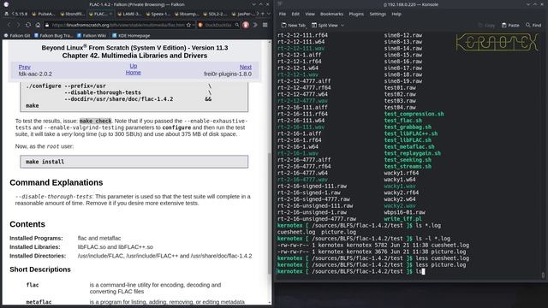Switch to the libsamplerate browser tab
The width and height of the screenshot is (548, 308).
(187, 14)
